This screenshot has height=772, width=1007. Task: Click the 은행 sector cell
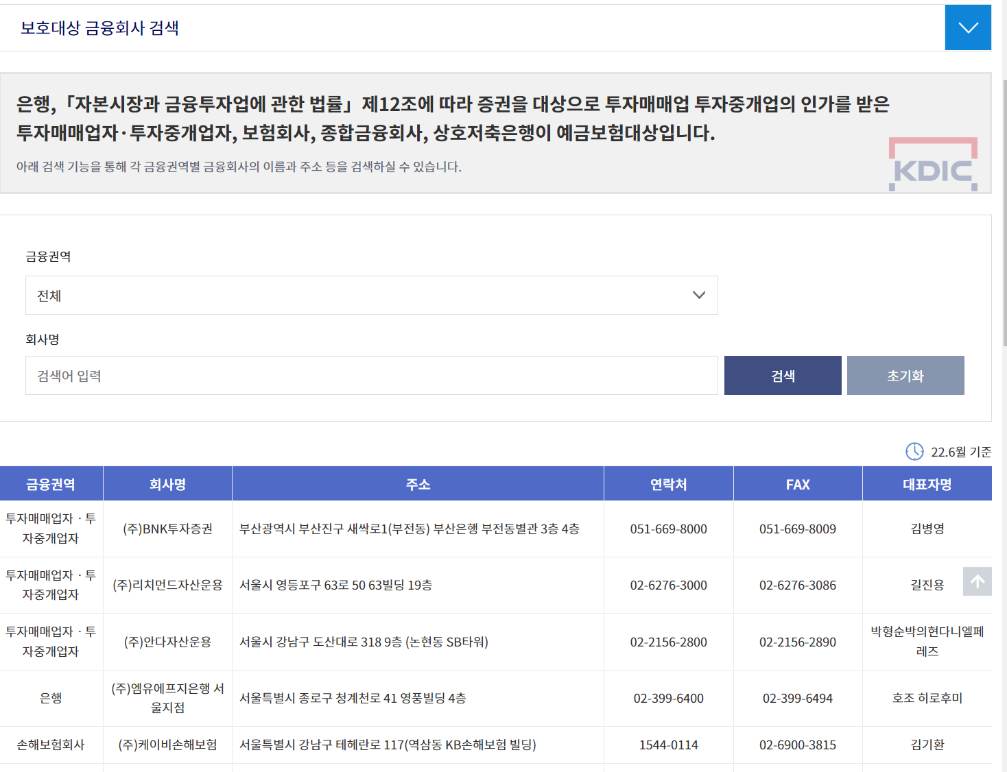coord(51,698)
